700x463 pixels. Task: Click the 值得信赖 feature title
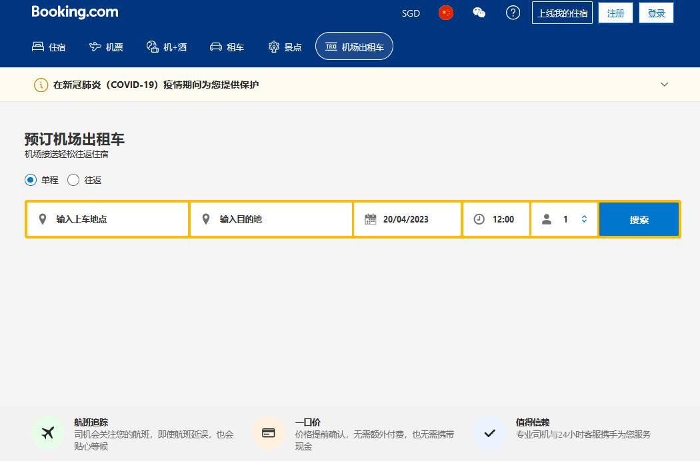coord(533,422)
